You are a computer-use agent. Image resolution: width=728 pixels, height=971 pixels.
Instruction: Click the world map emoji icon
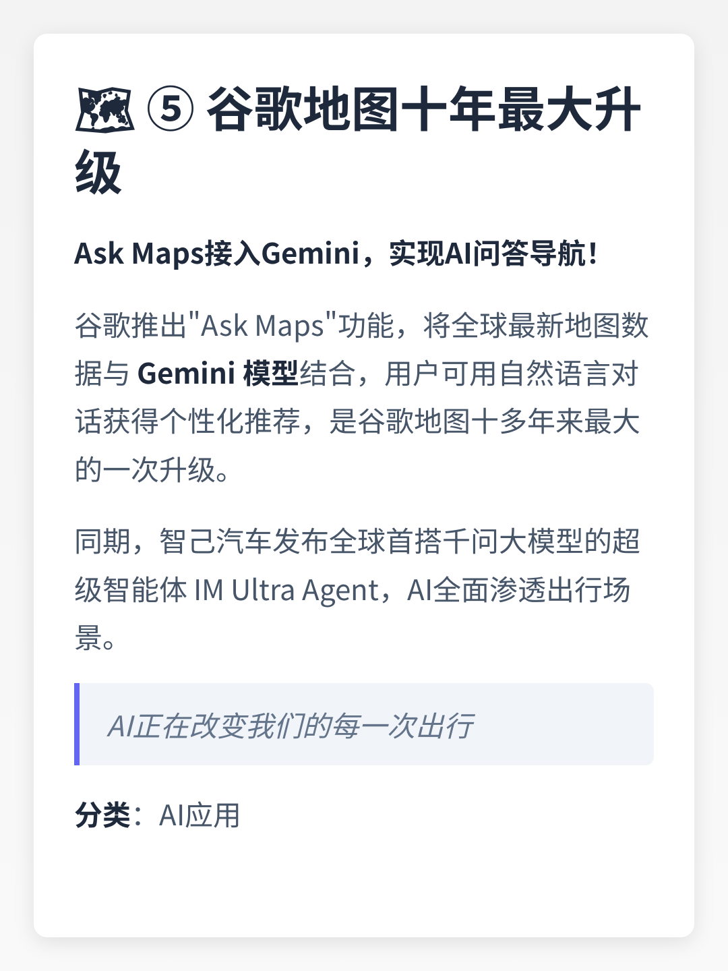[x=104, y=110]
